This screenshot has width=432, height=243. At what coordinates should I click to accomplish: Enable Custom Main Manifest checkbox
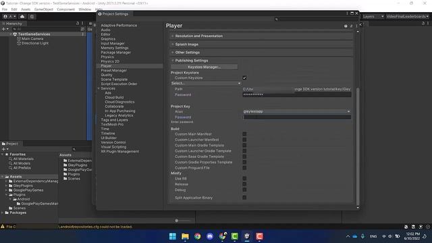(244, 134)
